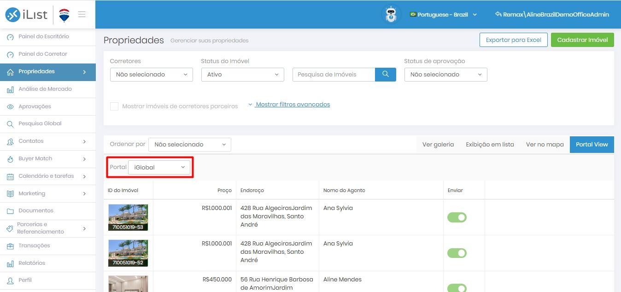This screenshot has height=292, width=621.
Task: Expand the Marketing submenu arrow
Action: [84, 194]
